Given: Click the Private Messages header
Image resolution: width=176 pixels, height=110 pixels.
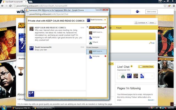Looking at the screenshot, I should pyautogui.click(x=97, y=47).
